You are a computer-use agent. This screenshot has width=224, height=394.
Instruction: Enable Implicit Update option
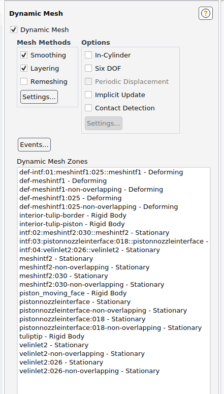click(88, 95)
